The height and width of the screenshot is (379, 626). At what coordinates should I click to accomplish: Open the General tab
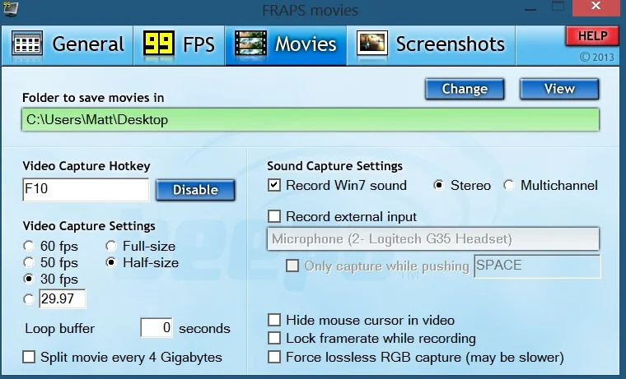coord(67,44)
